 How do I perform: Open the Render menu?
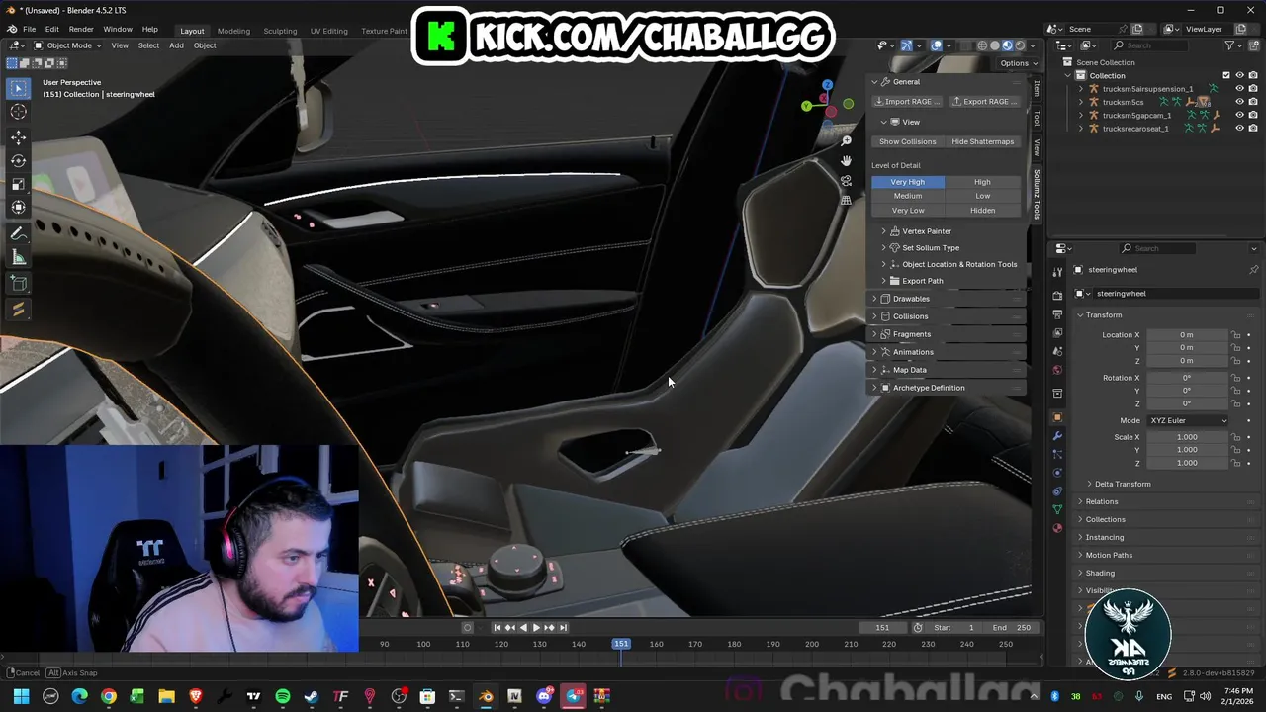pyautogui.click(x=81, y=30)
